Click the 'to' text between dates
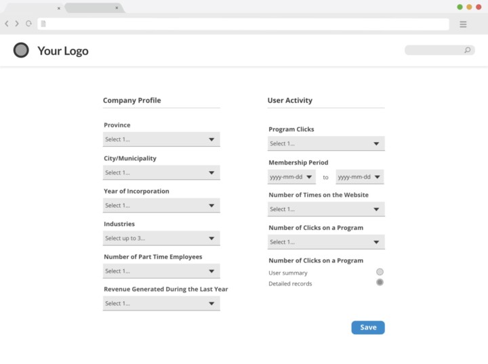 pyautogui.click(x=325, y=177)
